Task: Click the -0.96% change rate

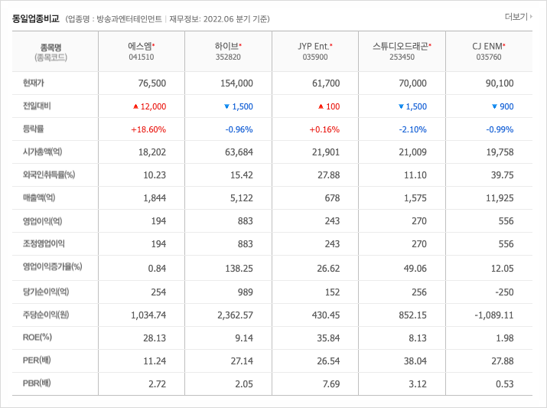Action: 239,129
